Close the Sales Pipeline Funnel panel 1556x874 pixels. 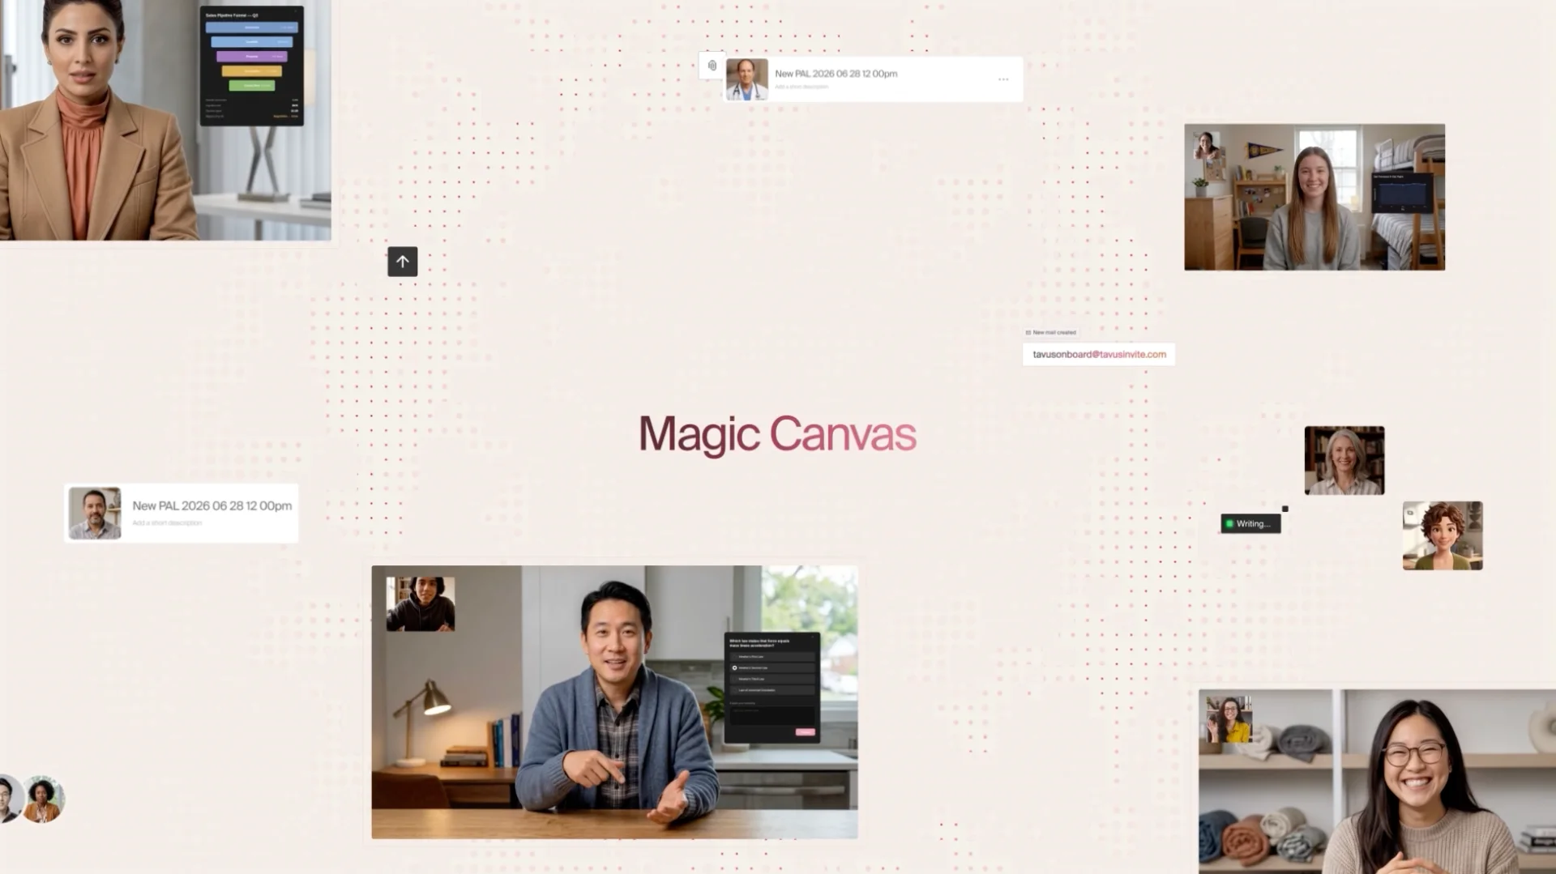tap(296, 11)
